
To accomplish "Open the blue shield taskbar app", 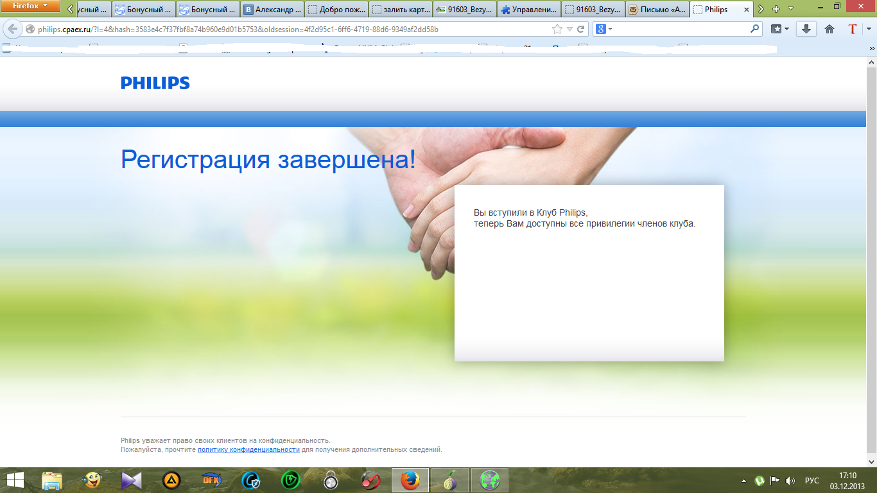I will [x=251, y=480].
